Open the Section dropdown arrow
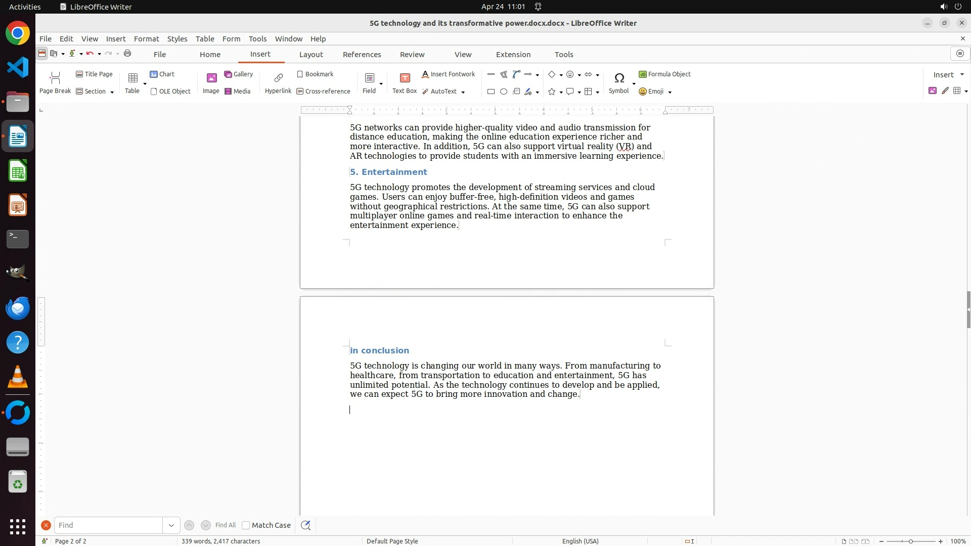Viewport: 971px width, 546px height. click(112, 92)
